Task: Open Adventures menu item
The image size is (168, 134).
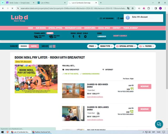Action: (90, 28)
